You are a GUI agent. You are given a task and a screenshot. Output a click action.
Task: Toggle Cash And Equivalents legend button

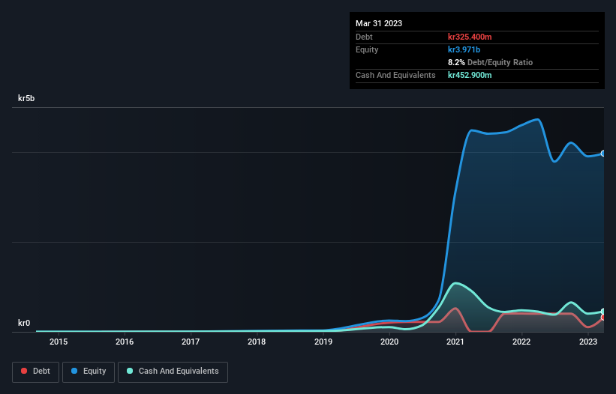173,372
